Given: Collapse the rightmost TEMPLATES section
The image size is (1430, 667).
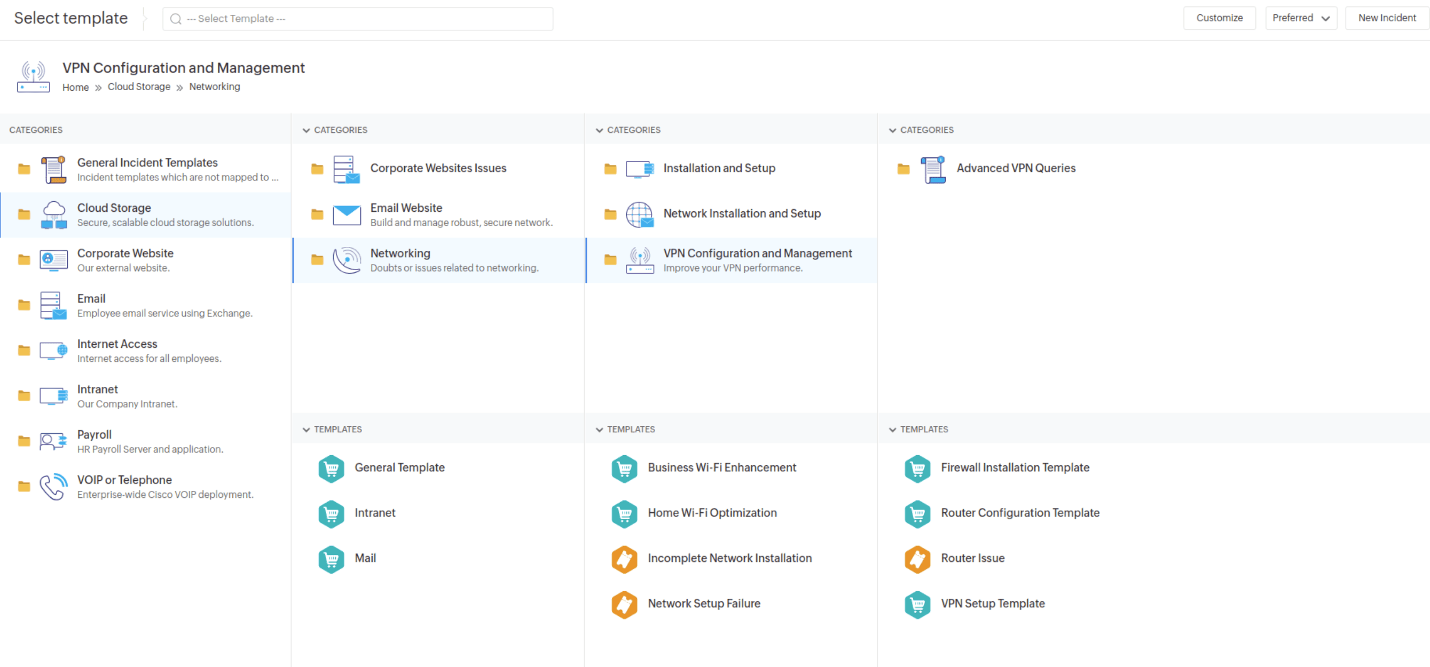Looking at the screenshot, I should pos(893,429).
